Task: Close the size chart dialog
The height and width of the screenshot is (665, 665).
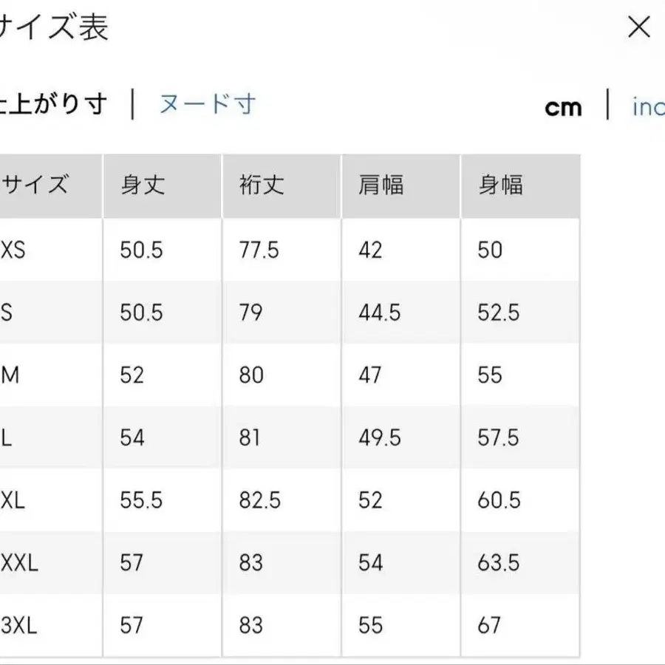Action: pyautogui.click(x=638, y=27)
